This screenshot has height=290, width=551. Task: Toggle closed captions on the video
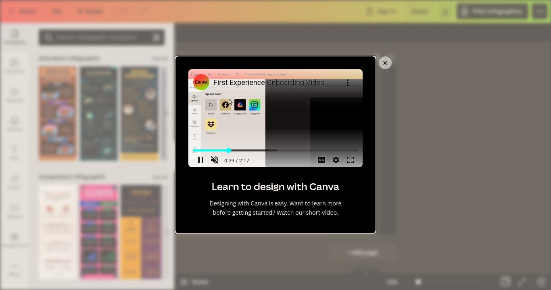click(321, 160)
